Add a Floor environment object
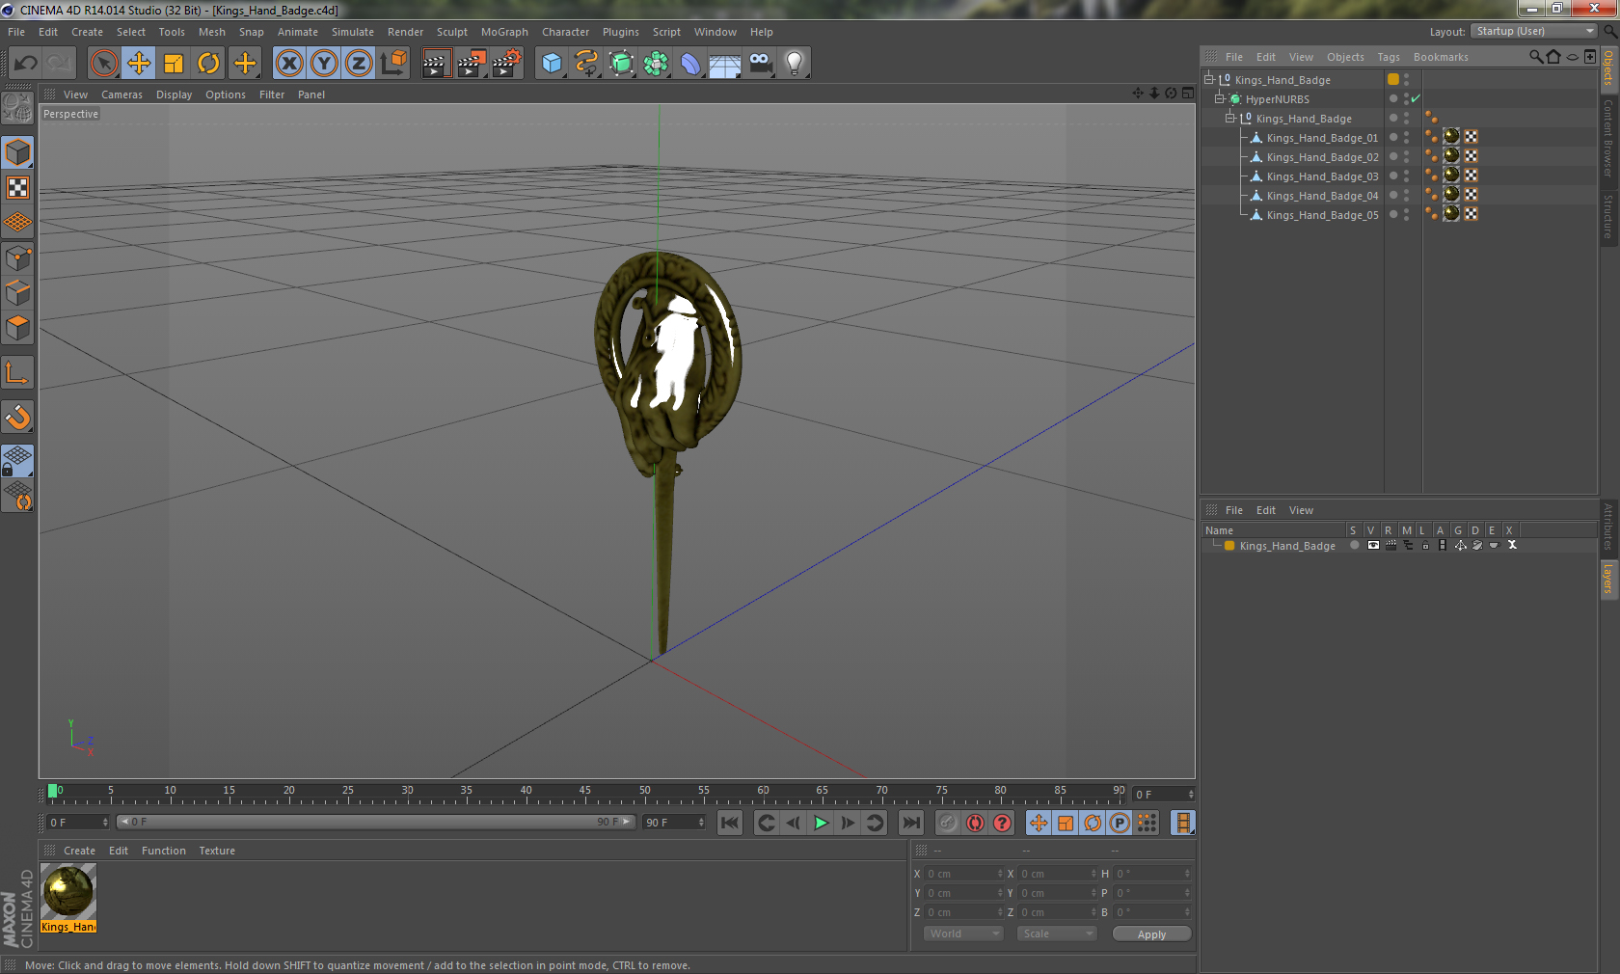The image size is (1620, 974). coord(725,64)
